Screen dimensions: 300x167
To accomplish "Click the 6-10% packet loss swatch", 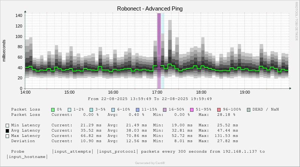I will [x=113, y=110].
